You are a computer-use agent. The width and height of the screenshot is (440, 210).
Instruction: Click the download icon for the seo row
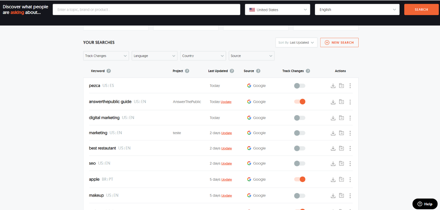pyautogui.click(x=333, y=164)
